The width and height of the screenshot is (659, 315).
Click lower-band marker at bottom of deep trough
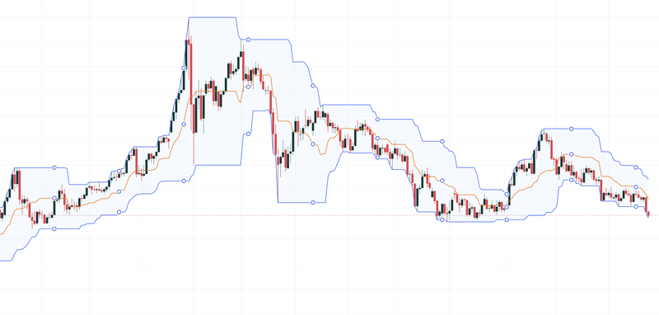pyautogui.click(x=313, y=203)
